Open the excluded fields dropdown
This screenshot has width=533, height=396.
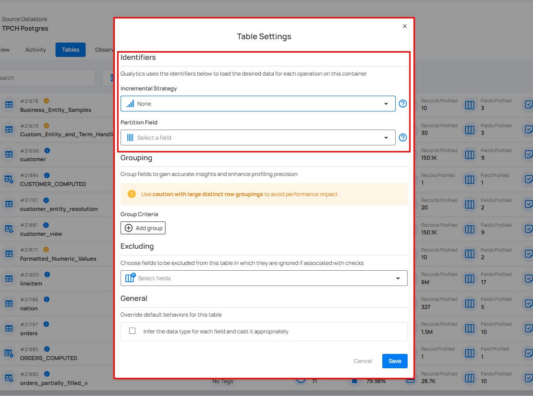264,278
